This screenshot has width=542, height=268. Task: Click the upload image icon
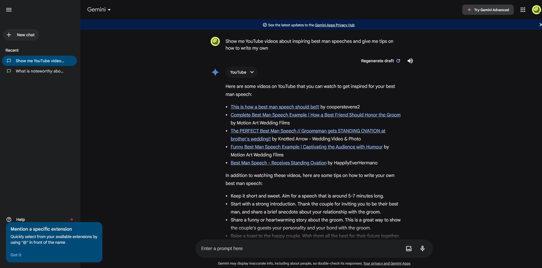pyautogui.click(x=409, y=249)
